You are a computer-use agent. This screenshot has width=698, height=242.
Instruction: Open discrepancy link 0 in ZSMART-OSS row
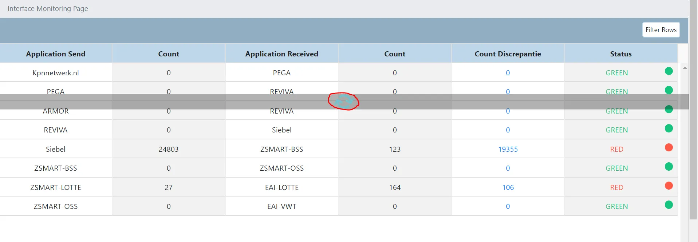(508, 206)
